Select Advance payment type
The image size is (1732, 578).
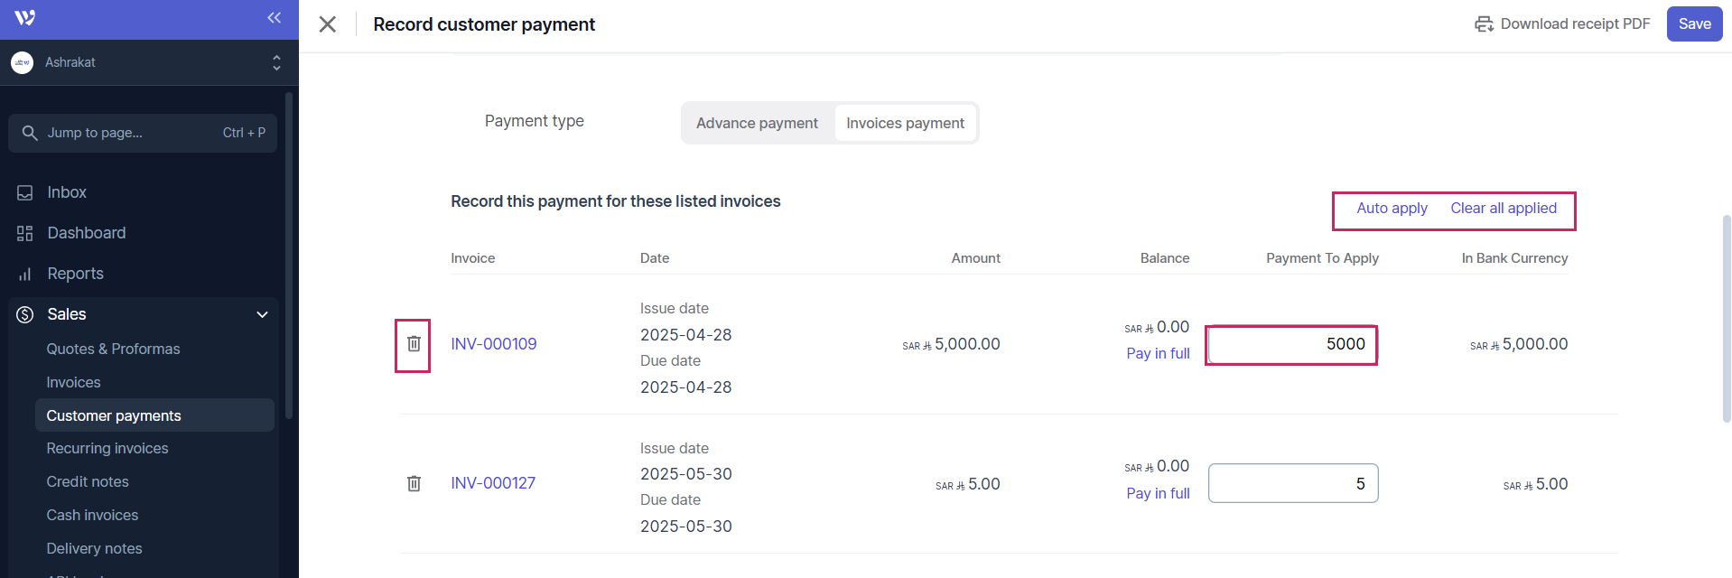(757, 123)
